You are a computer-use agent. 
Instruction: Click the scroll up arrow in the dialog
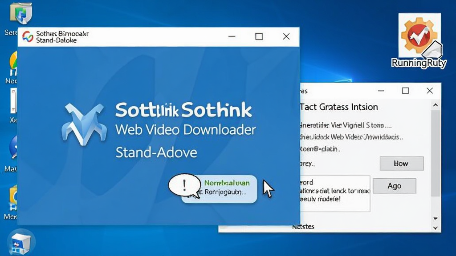click(436, 105)
